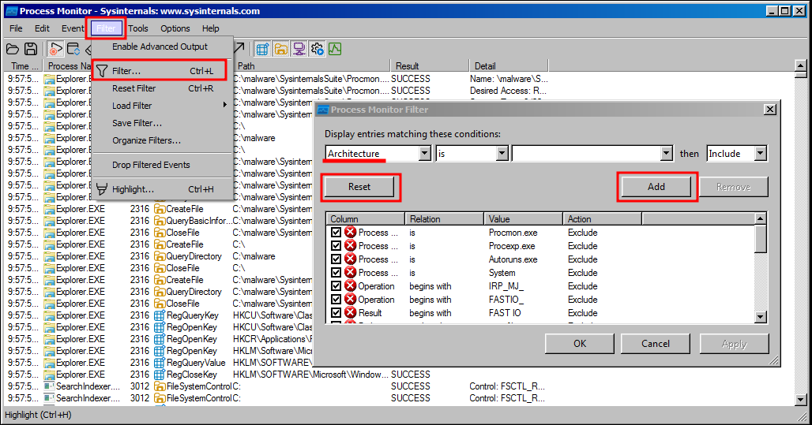Open the Edit menu
Image resolution: width=812 pixels, height=425 pixels.
pos(42,28)
